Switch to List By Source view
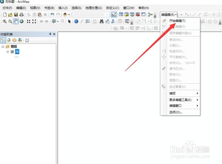222x164 pixels. pos(9,40)
